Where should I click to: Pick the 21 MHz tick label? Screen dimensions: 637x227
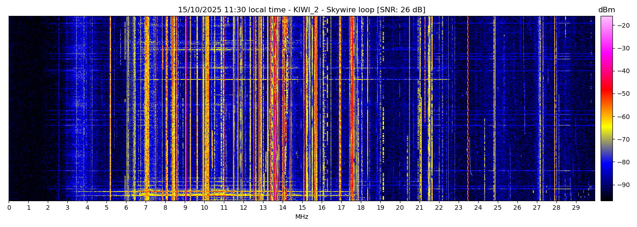pyautogui.click(x=419, y=208)
